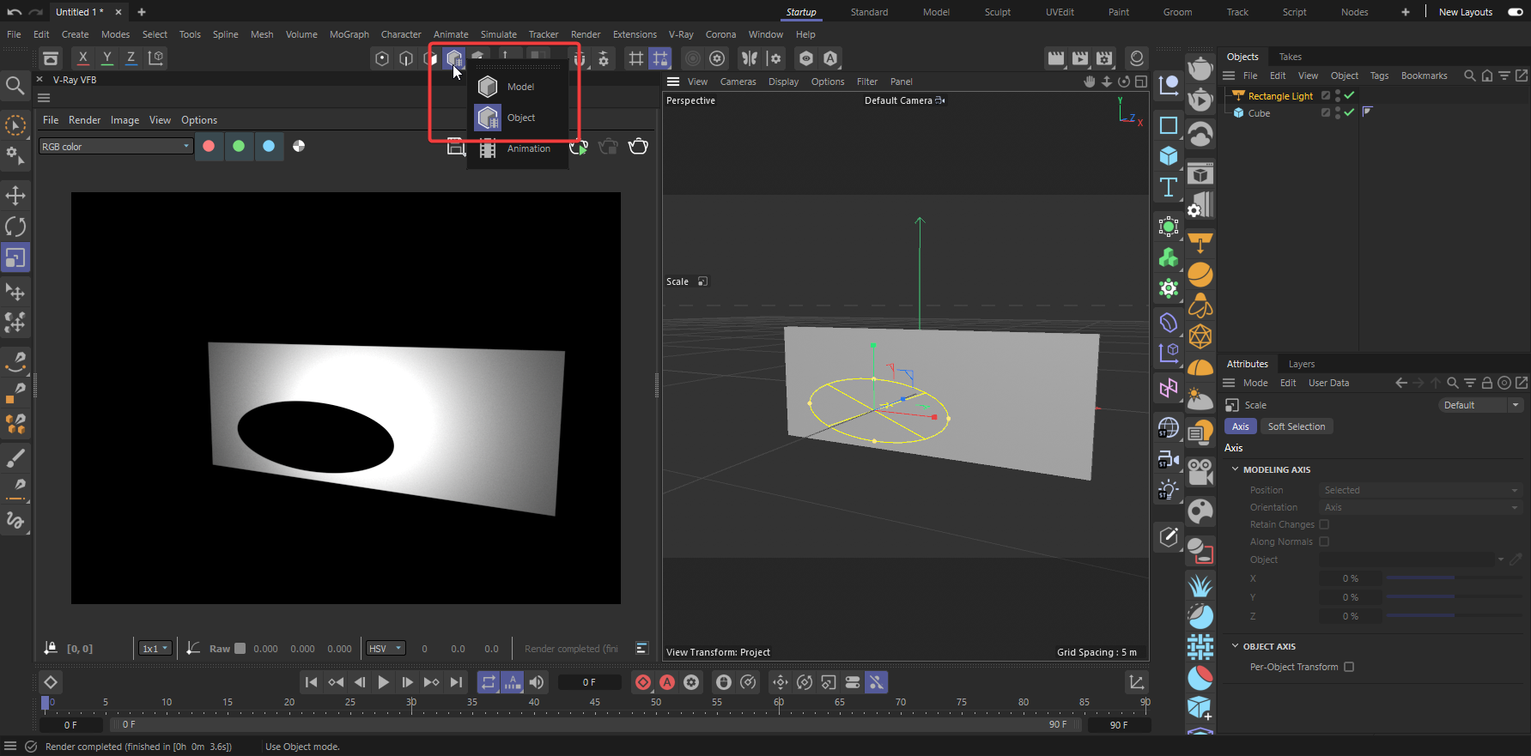Enable Along Normals checkbox

1324,541
